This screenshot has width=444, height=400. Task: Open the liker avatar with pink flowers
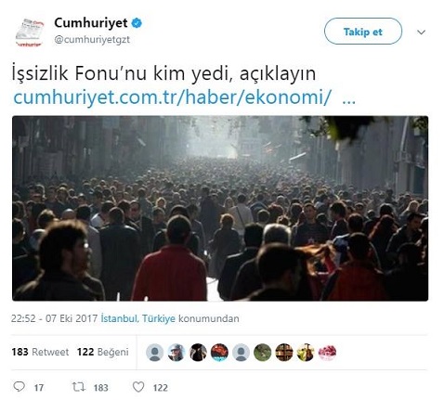[x=327, y=353]
